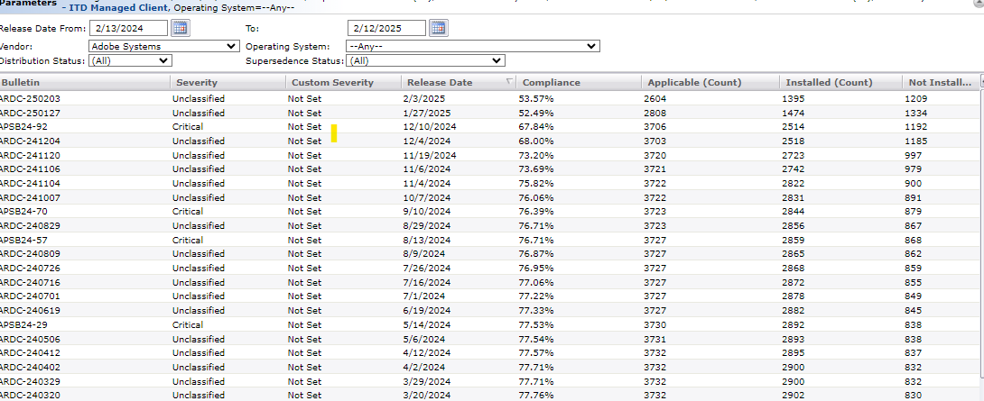Select bulletin ARDC-240716
The image size is (984, 401).
pyautogui.click(x=30, y=282)
